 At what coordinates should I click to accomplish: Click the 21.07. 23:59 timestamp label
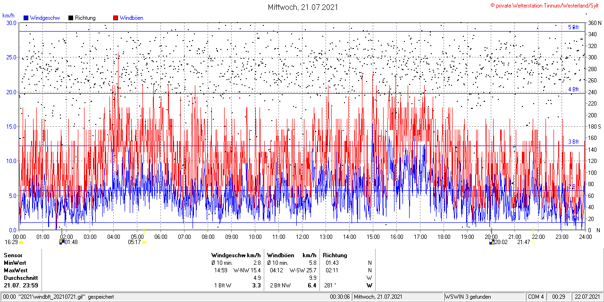coord(21,286)
